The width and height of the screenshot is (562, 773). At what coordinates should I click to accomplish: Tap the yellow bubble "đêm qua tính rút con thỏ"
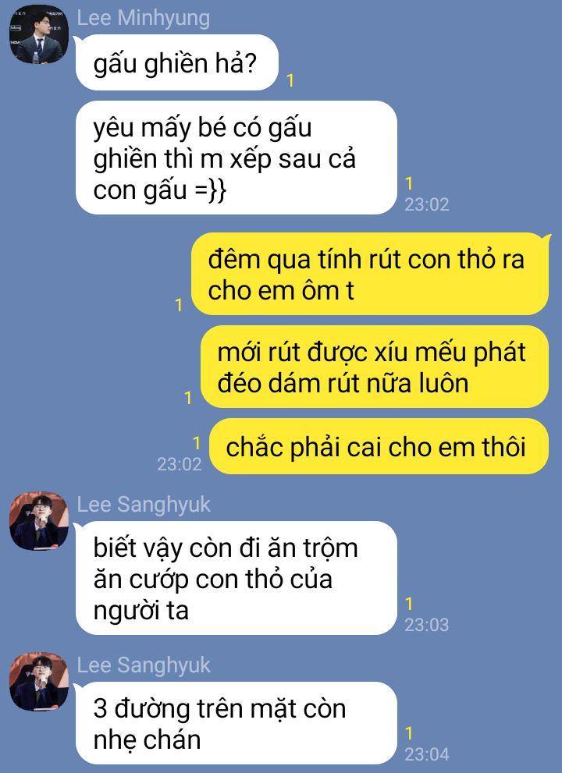pyautogui.click(x=371, y=274)
